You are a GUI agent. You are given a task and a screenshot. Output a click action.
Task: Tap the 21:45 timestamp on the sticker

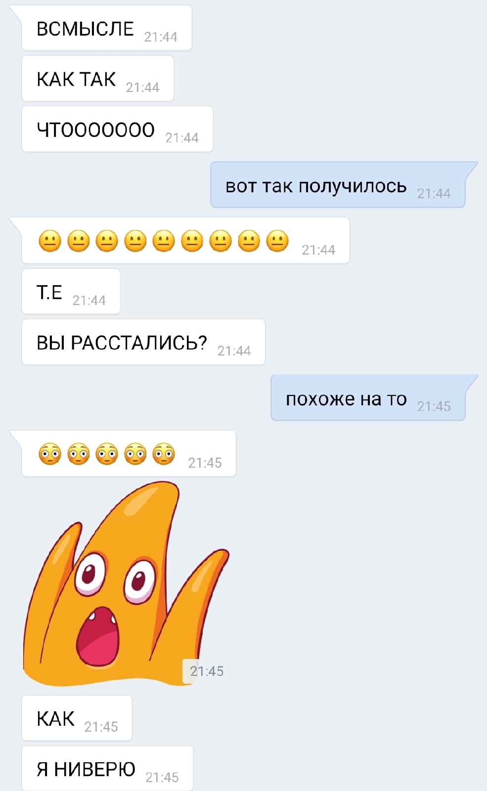click(206, 671)
